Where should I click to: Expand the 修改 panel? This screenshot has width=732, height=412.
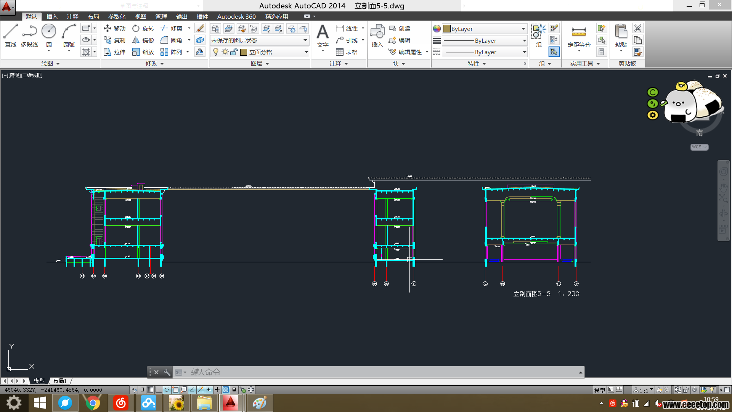pyautogui.click(x=155, y=64)
